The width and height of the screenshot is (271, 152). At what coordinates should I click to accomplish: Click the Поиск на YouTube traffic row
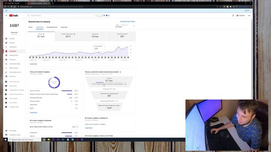point(54,91)
